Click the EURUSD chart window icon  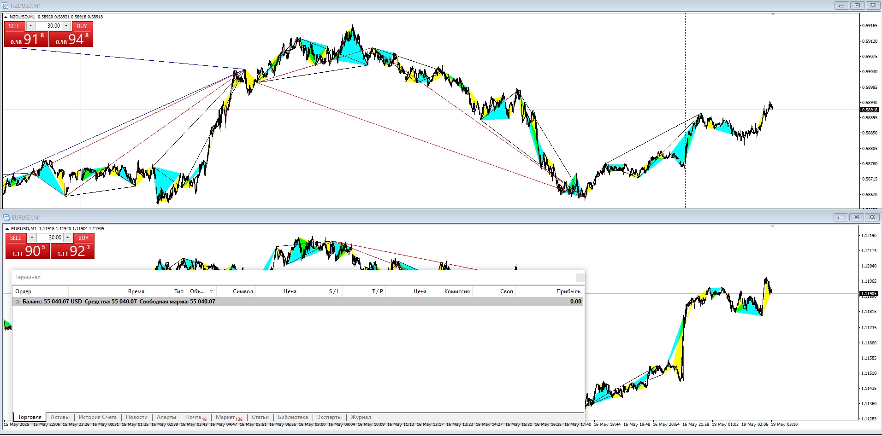coord(6,217)
